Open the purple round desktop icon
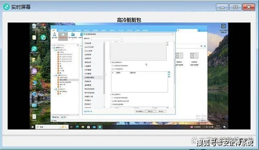This screenshot has width=259, height=150. tap(34, 71)
